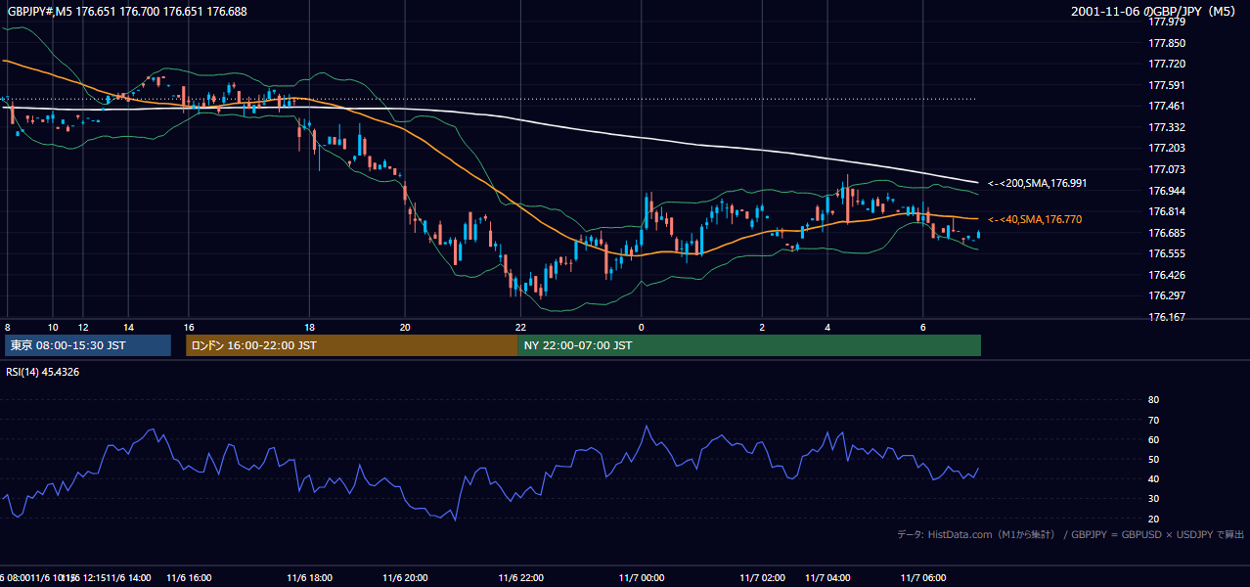Click the 177.073 price axis label
1250x587 pixels.
tap(1166, 169)
